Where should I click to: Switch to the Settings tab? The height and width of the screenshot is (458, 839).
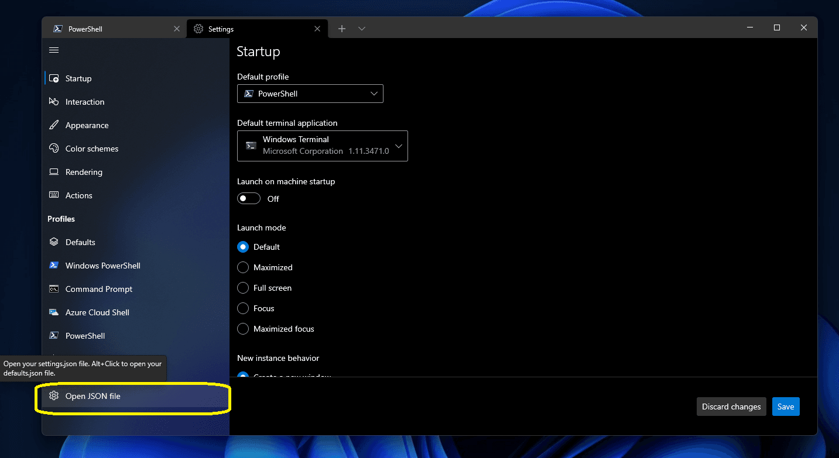click(x=256, y=29)
